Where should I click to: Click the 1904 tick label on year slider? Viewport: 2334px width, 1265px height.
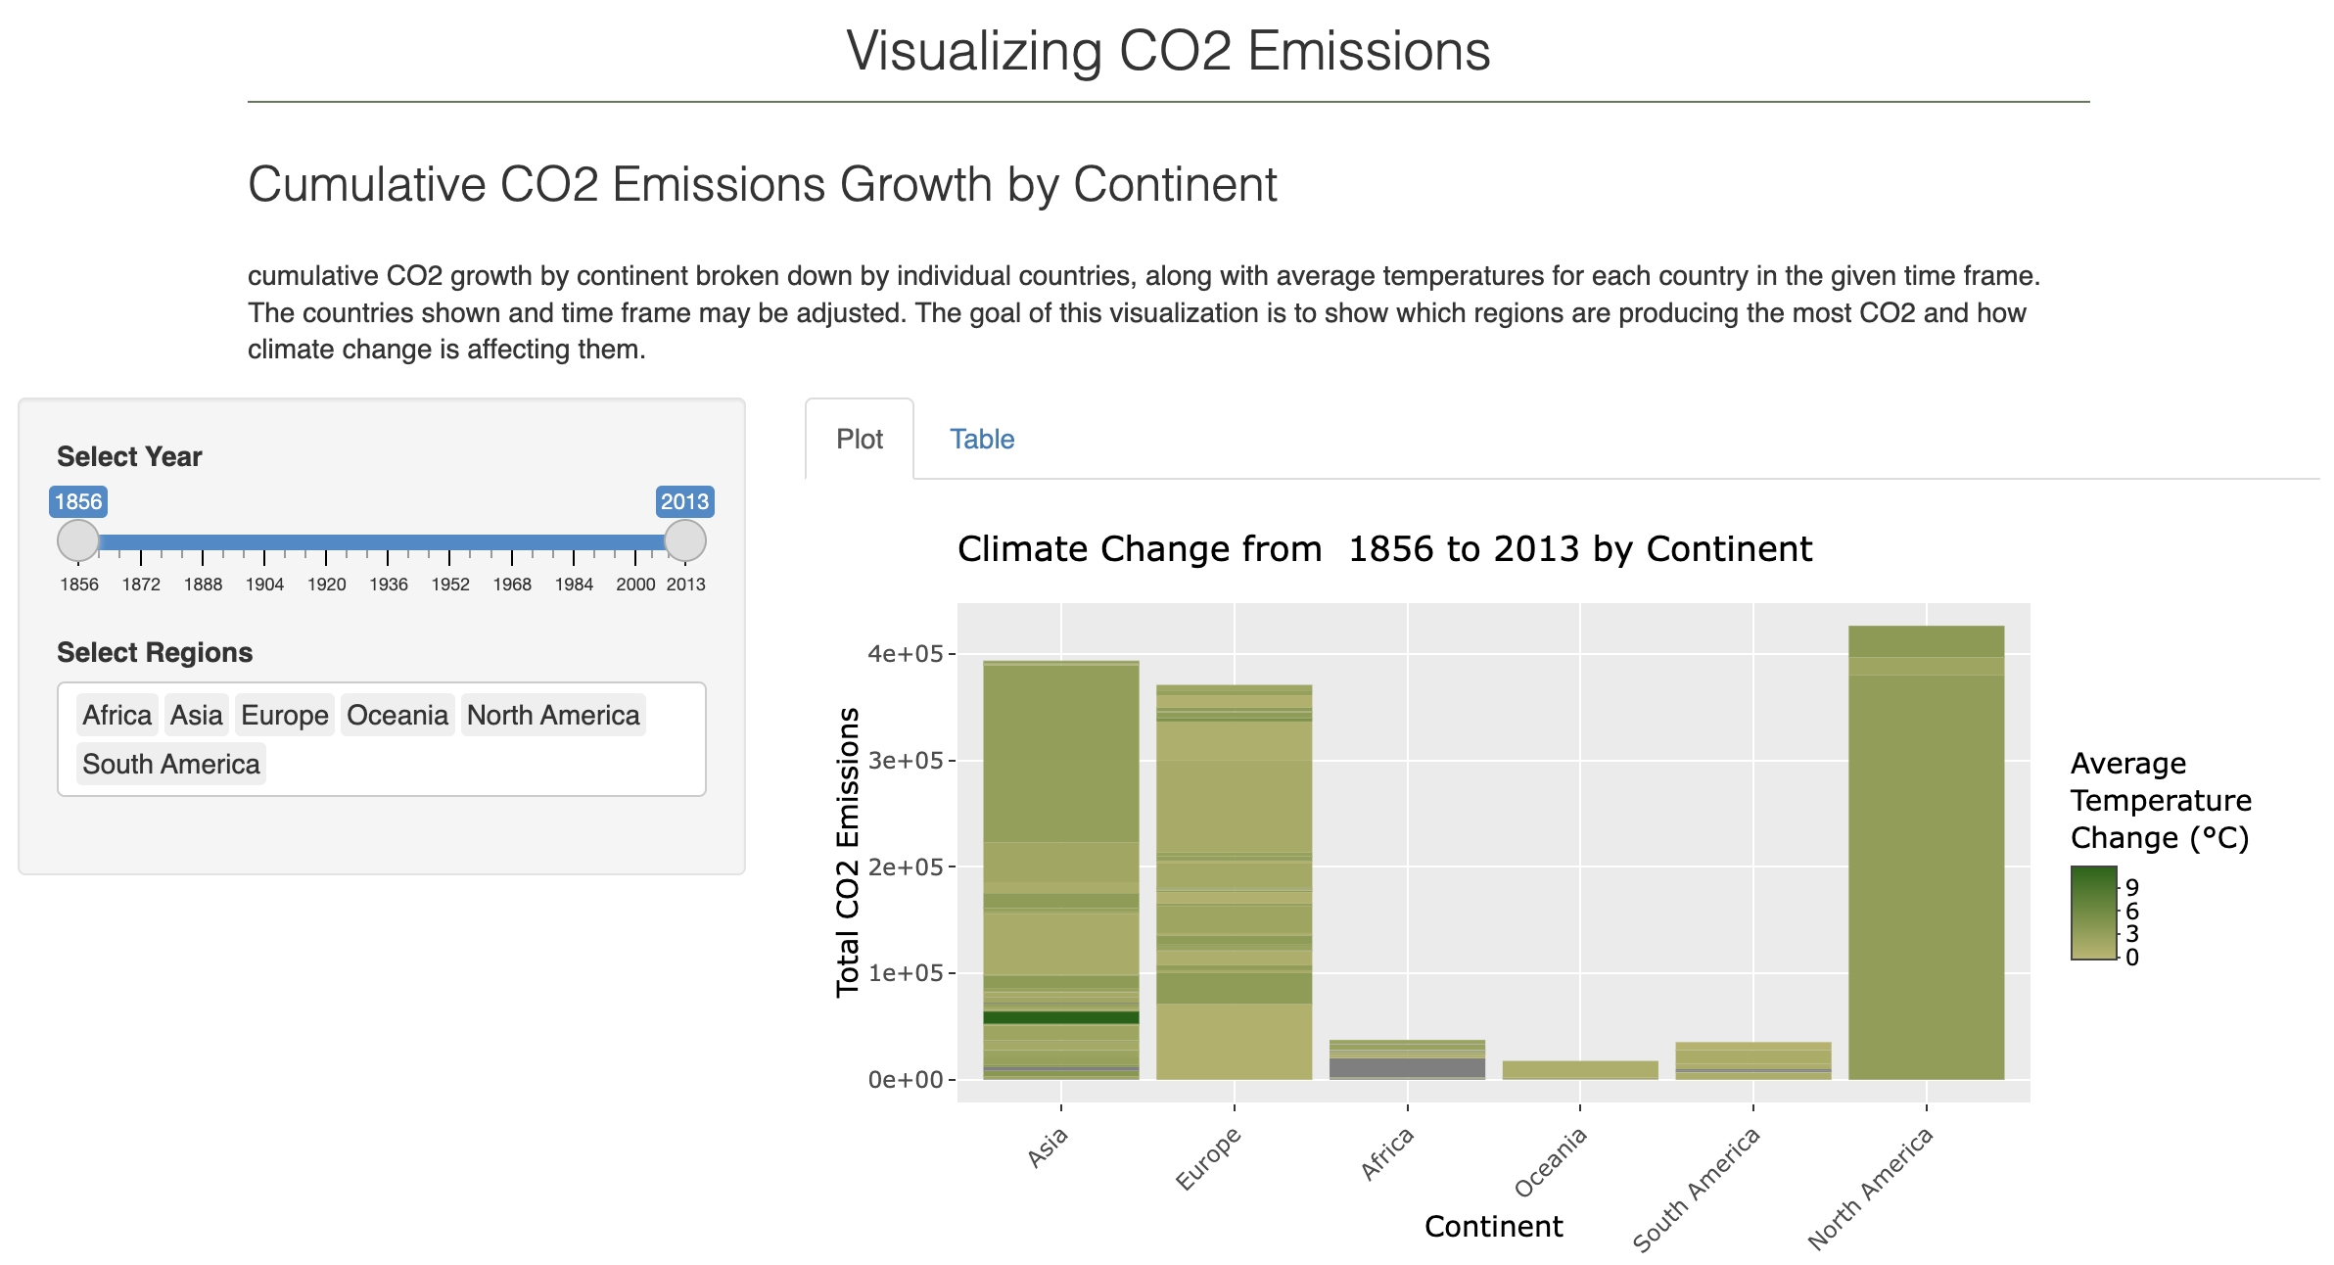264,585
